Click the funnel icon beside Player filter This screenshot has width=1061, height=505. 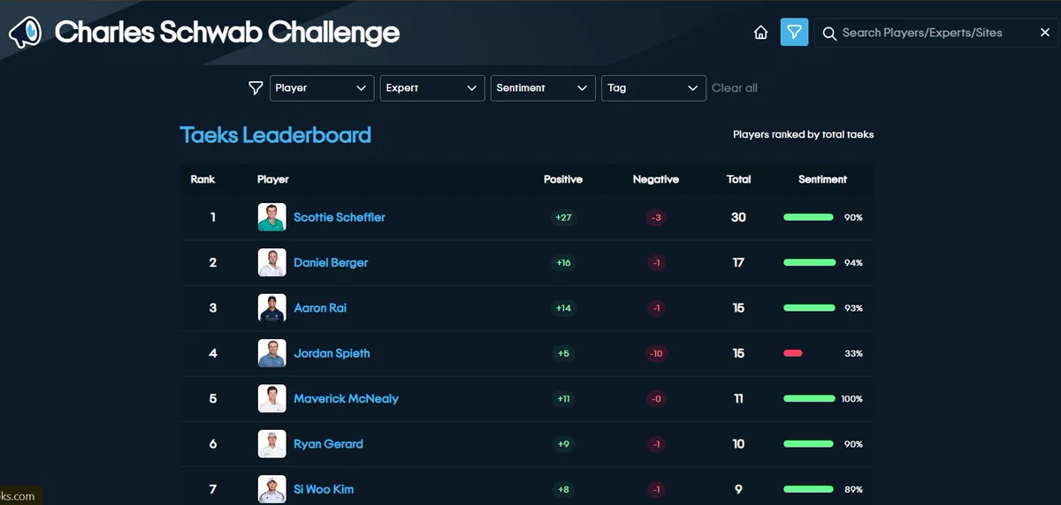[256, 88]
